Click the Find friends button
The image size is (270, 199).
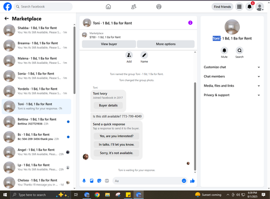click(222, 7)
